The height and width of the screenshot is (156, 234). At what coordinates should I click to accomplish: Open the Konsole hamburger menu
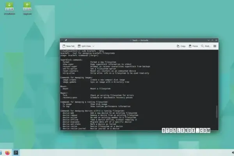(x=215, y=46)
